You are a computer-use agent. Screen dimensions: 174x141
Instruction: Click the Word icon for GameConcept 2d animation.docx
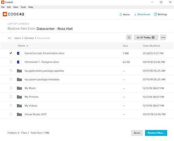18,53
